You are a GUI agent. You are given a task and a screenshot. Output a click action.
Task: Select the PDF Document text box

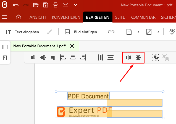(x=88, y=96)
